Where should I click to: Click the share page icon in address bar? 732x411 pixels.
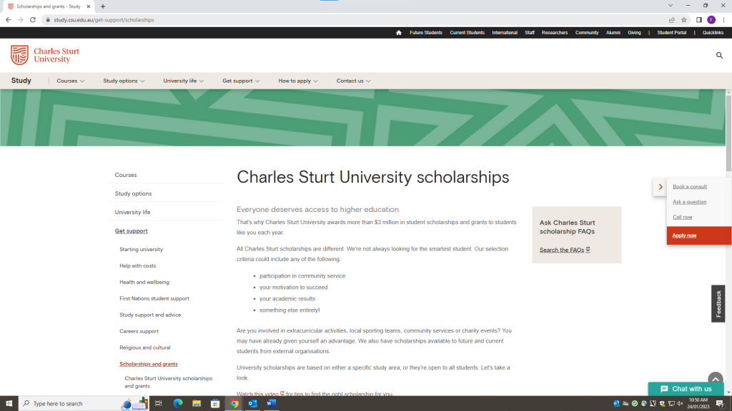(x=671, y=20)
